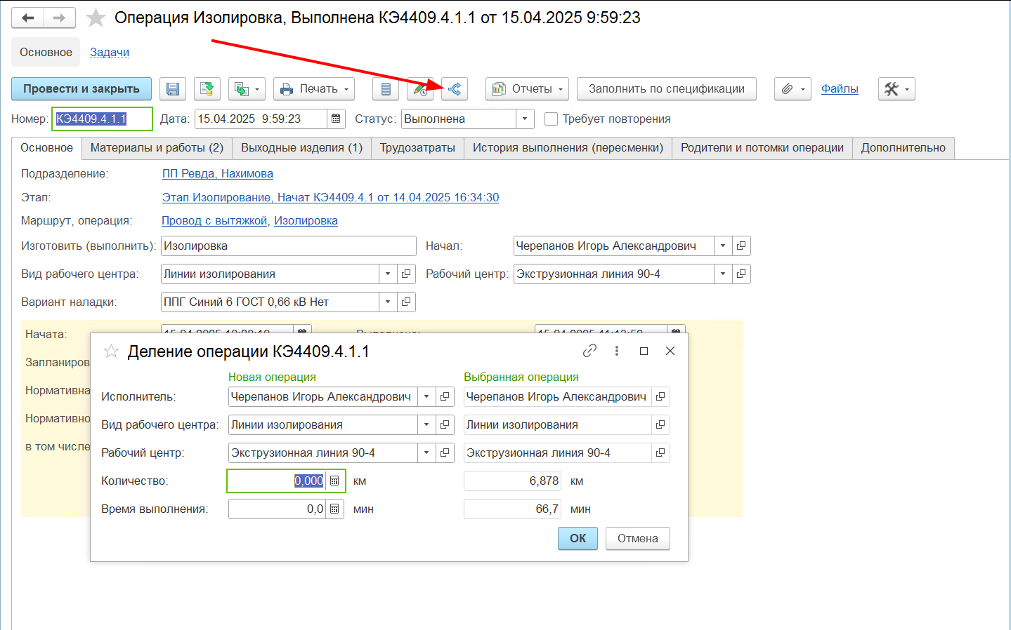
Task: Open the Изолировка operation link
Action: click(x=306, y=221)
